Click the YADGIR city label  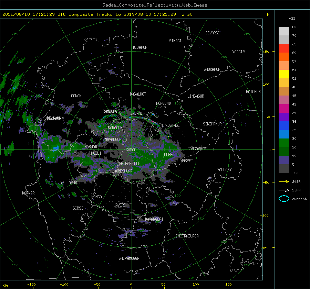pyautogui.click(x=238, y=52)
